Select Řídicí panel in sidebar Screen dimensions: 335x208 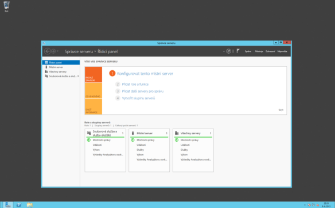coord(61,62)
